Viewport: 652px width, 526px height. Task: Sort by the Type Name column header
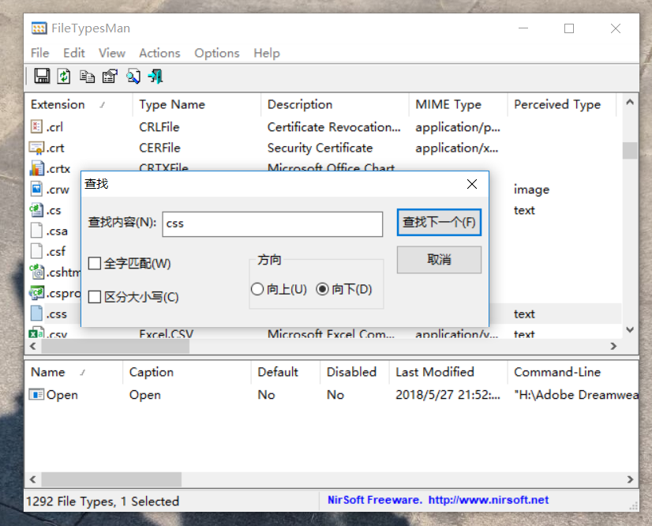[197, 104]
